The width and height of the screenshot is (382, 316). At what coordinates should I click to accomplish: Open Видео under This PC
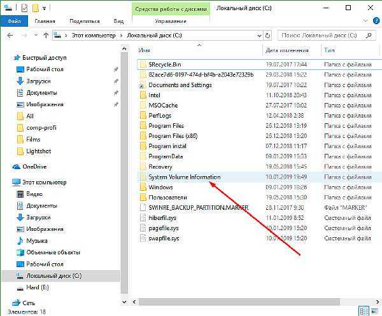tap(34, 194)
